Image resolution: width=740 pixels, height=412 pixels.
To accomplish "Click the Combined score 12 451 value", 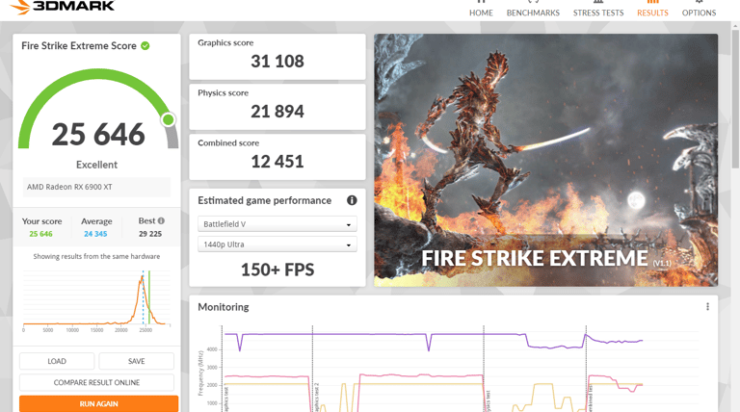I will (x=277, y=162).
